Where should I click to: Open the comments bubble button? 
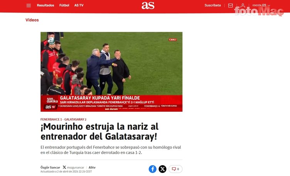[175, 169]
